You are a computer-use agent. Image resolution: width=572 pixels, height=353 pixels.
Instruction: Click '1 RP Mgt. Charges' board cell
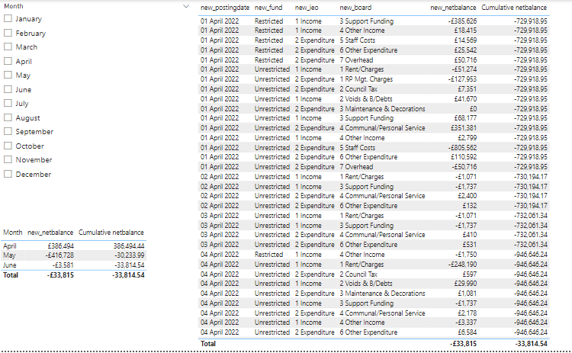click(366, 79)
